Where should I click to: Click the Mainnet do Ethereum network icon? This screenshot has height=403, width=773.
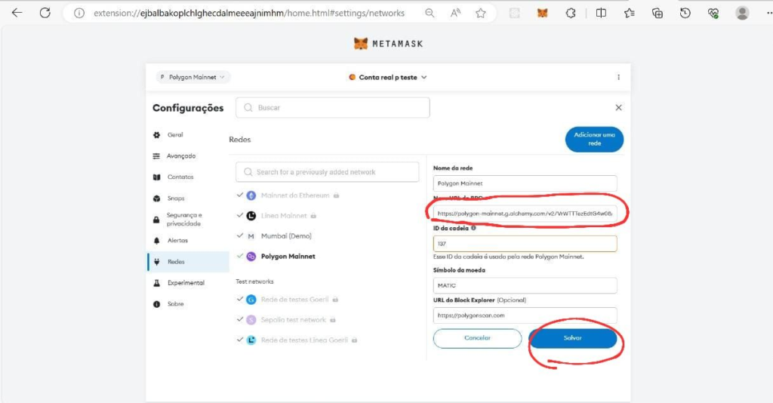[251, 195]
